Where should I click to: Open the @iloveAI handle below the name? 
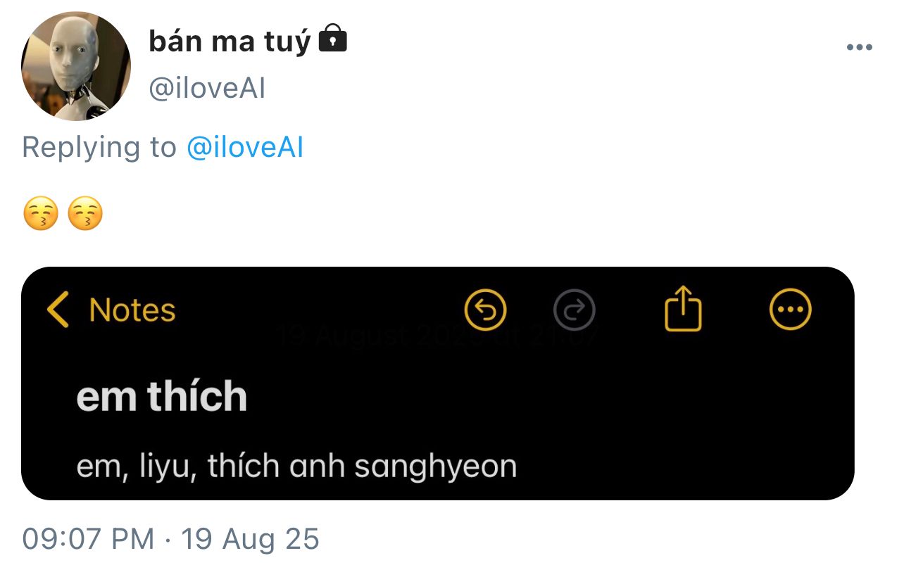click(207, 89)
